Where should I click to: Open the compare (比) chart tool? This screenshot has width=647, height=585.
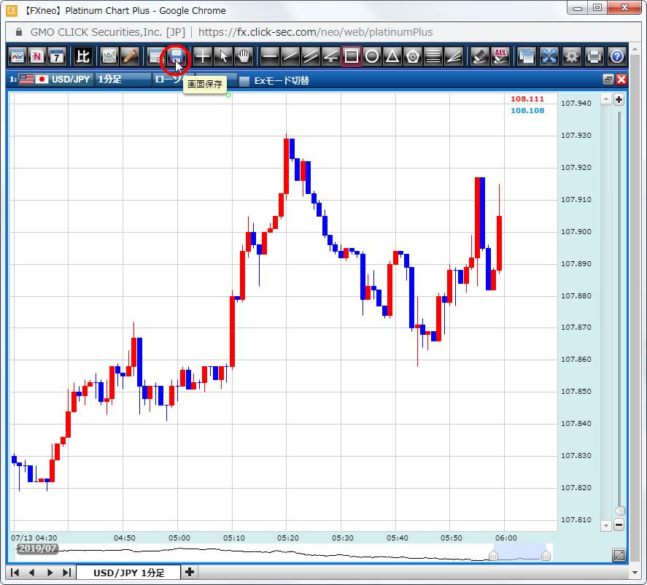(x=82, y=56)
